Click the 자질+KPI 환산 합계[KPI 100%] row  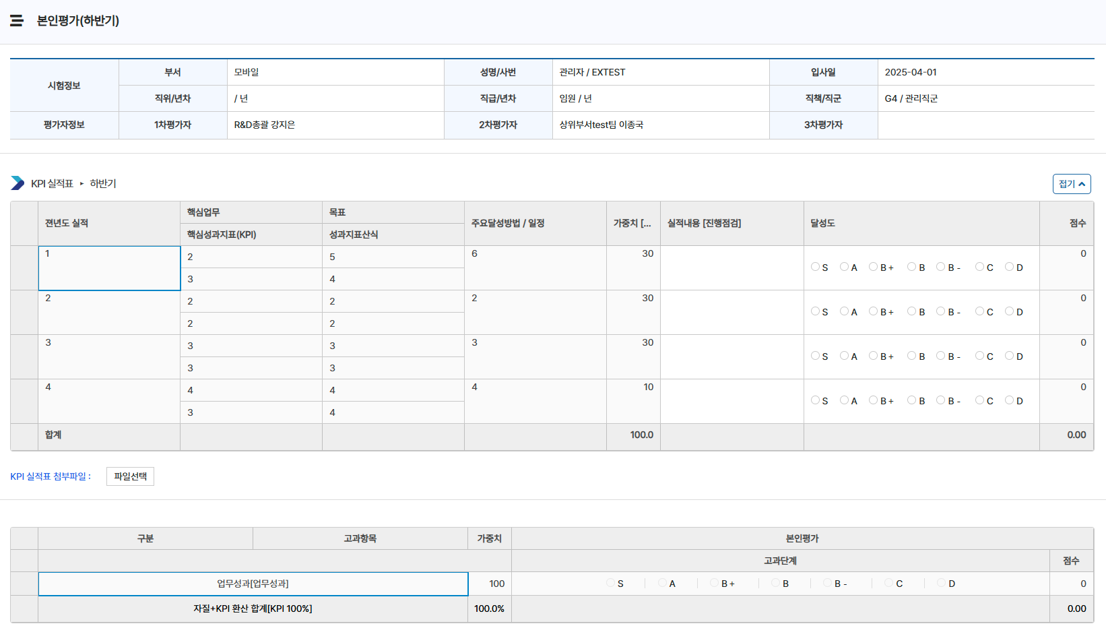[253, 608]
